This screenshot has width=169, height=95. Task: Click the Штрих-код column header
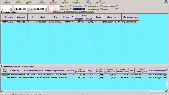[x=14, y=70]
